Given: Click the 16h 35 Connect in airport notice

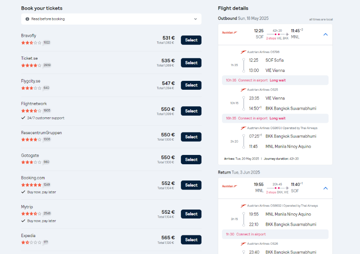Looking at the screenshot, I should coord(275,119).
